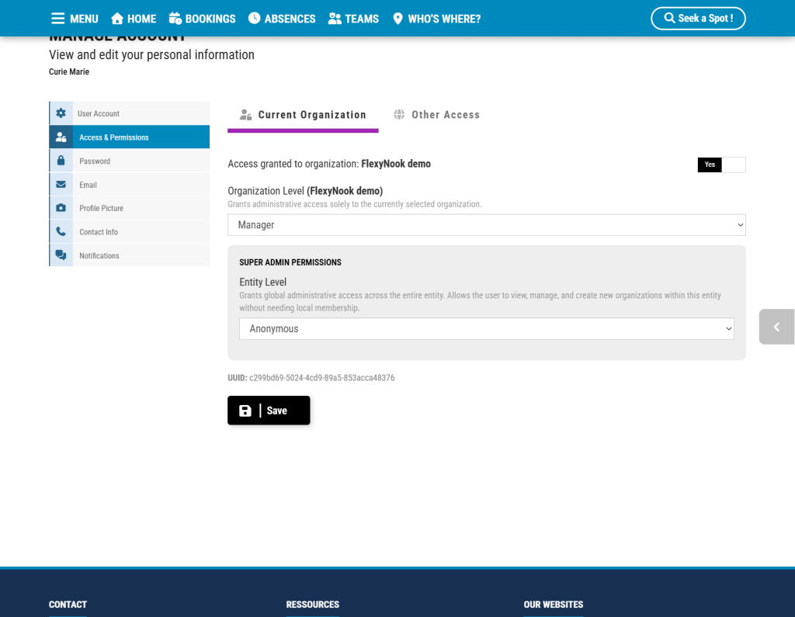Expand the side panel chevron arrow

pos(776,327)
